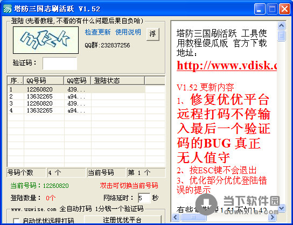Image resolution: width=293 pixels, height=225 pixels.
Task: Click password cell a94... in row 2
Action: pyautogui.click(x=76, y=96)
